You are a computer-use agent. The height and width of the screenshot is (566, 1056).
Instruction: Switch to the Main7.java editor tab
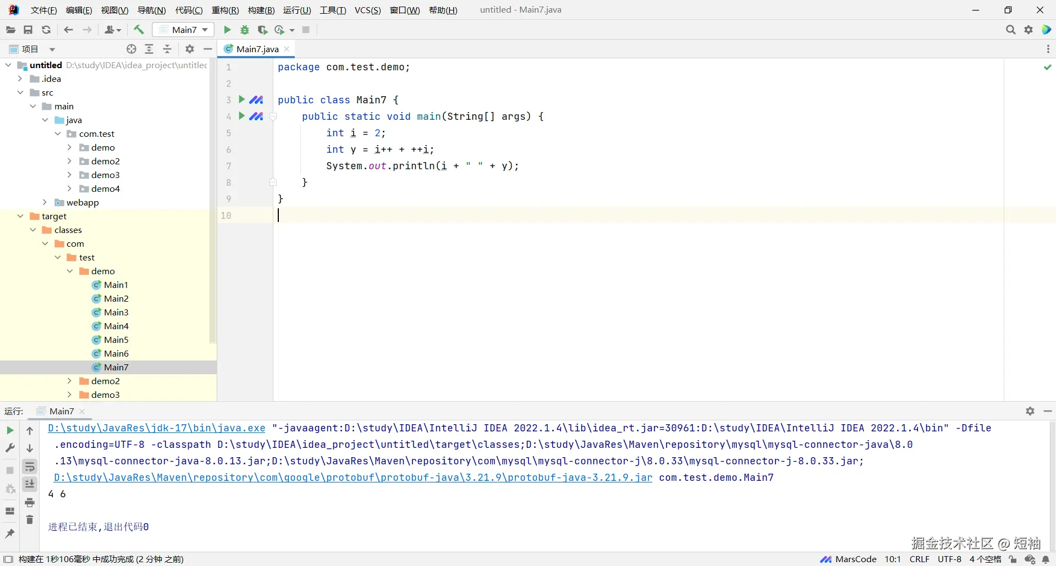(x=257, y=49)
